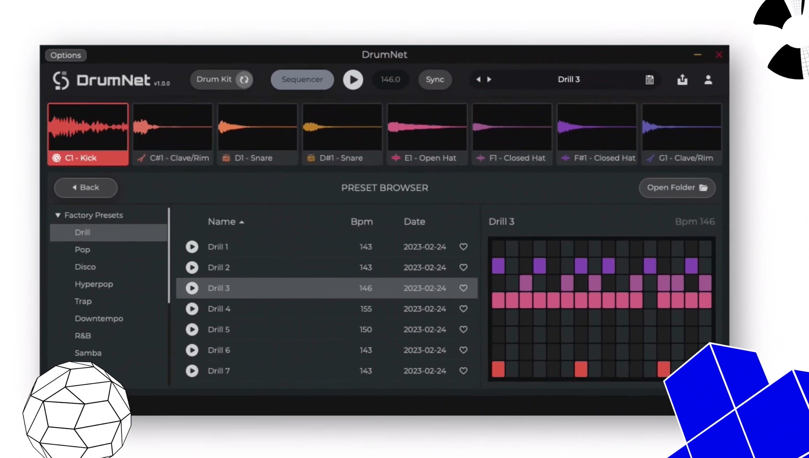Sort presets by Date column

coord(414,221)
